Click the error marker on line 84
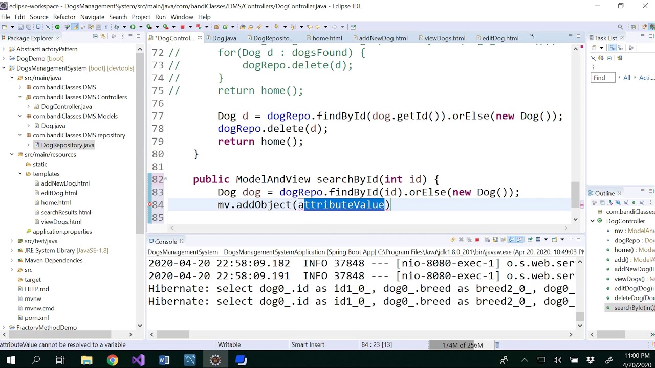This screenshot has height=368, width=655. point(150,204)
